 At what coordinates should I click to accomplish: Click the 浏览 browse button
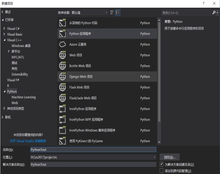pyautogui.click(x=169, y=157)
